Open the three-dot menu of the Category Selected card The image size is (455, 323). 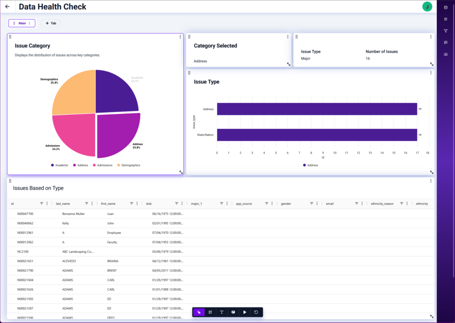(287, 37)
